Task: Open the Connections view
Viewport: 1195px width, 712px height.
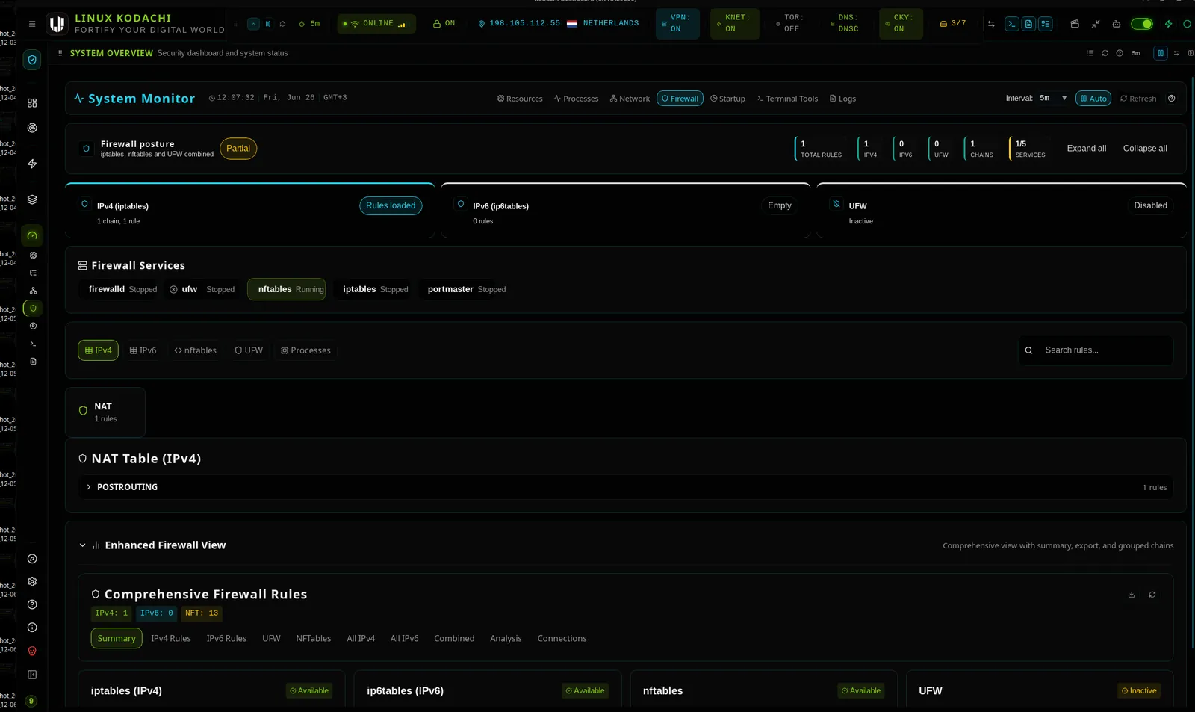Action: point(562,639)
